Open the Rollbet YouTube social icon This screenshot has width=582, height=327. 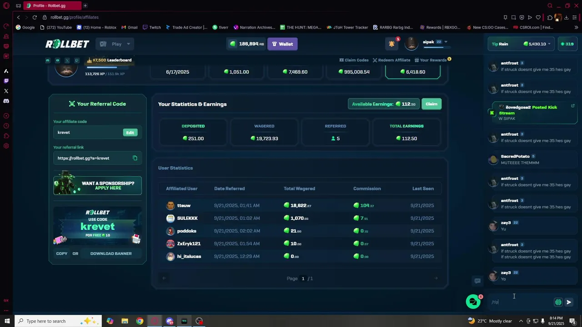point(57,60)
